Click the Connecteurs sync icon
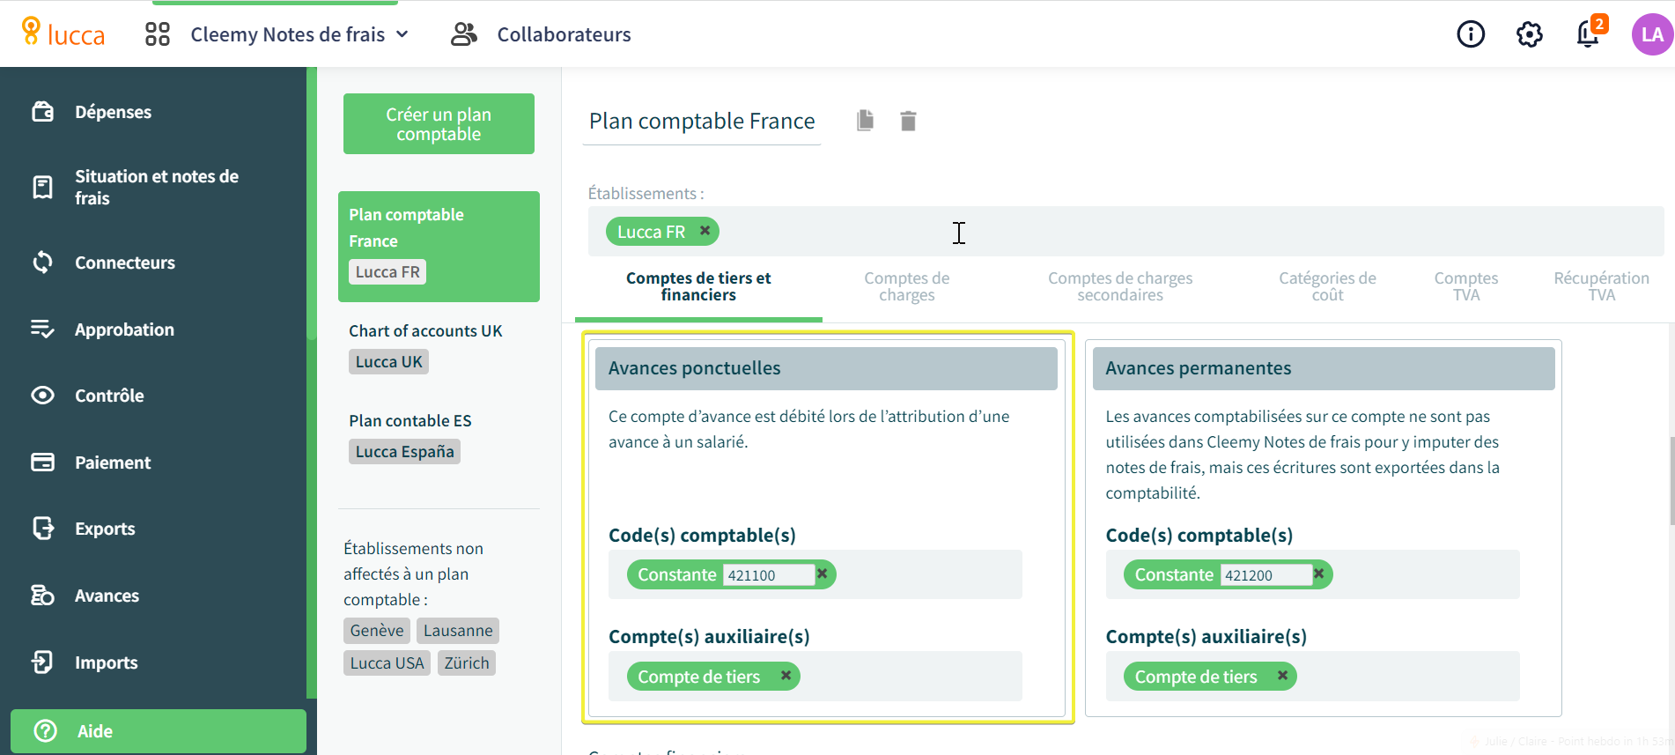Screen dimensions: 1675x755 tap(43, 262)
